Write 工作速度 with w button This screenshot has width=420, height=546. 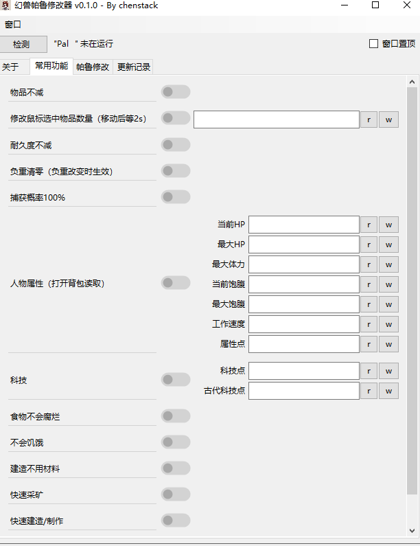coord(388,324)
